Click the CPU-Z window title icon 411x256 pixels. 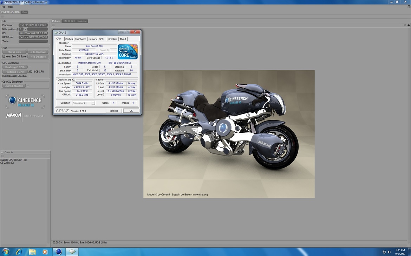coord(56,33)
